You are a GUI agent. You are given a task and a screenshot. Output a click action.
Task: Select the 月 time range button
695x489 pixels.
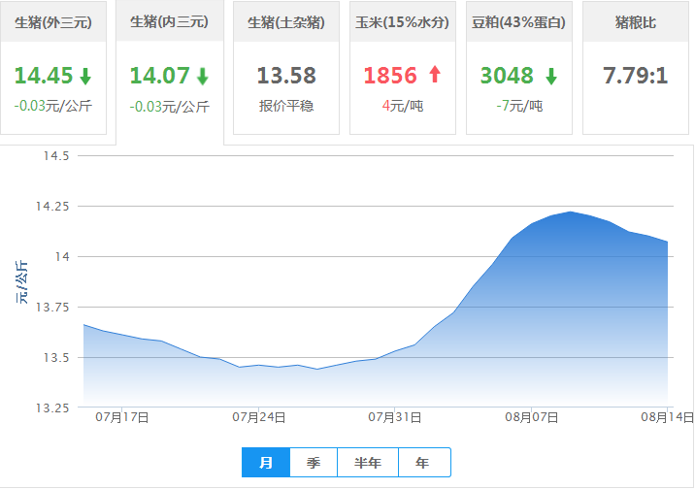pyautogui.click(x=266, y=463)
